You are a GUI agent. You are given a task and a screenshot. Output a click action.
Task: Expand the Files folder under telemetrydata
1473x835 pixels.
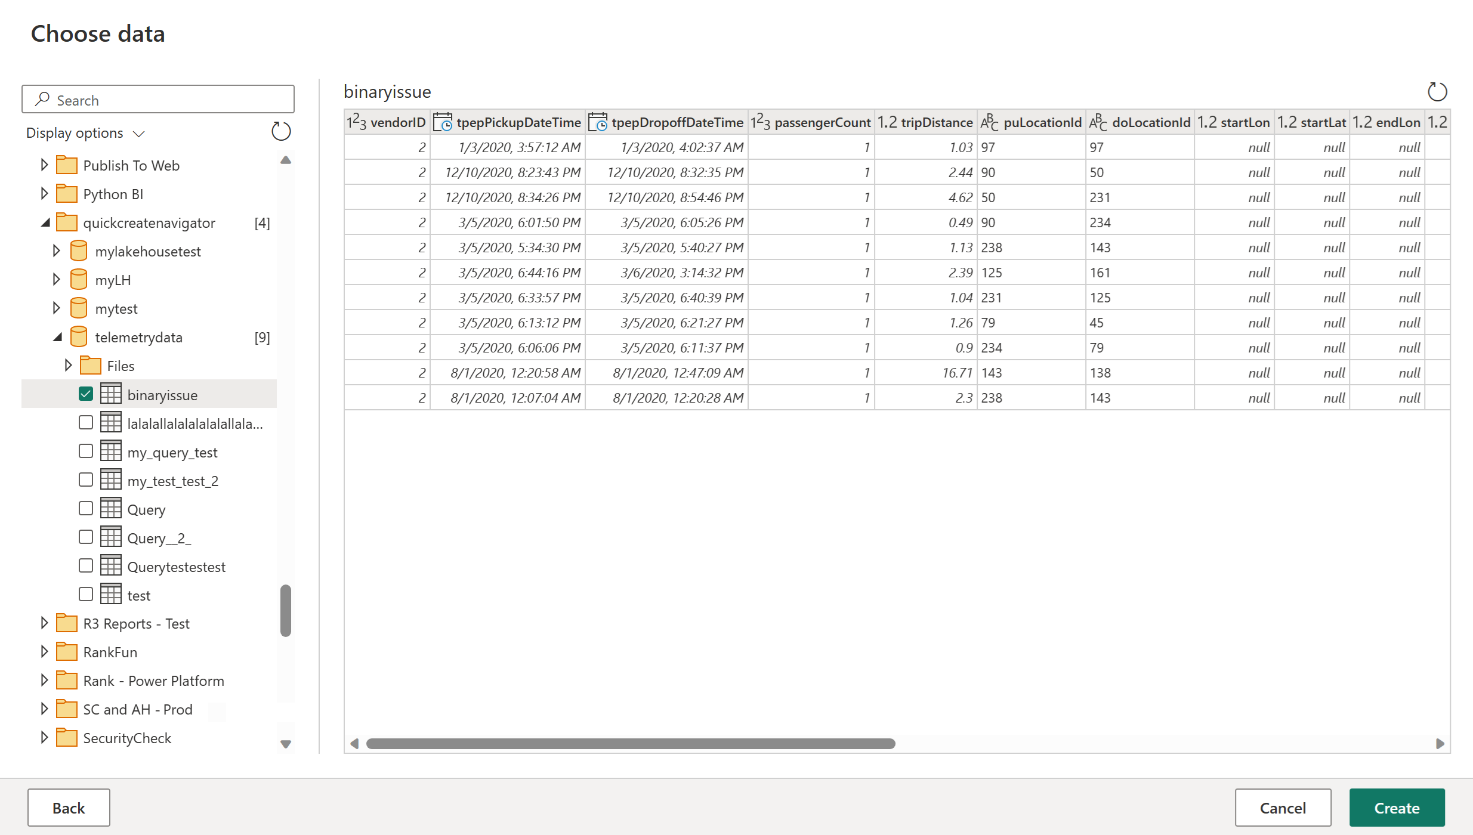coord(67,365)
